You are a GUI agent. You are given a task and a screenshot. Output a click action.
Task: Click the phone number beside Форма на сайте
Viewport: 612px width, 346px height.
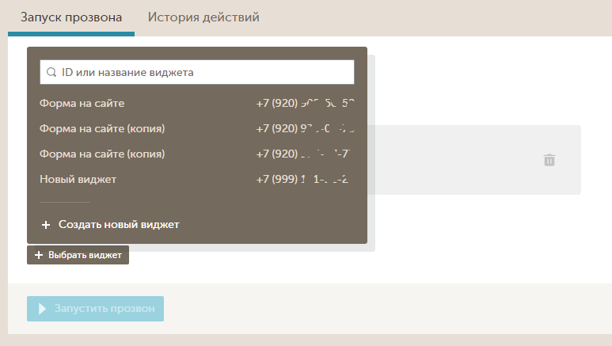(x=305, y=104)
